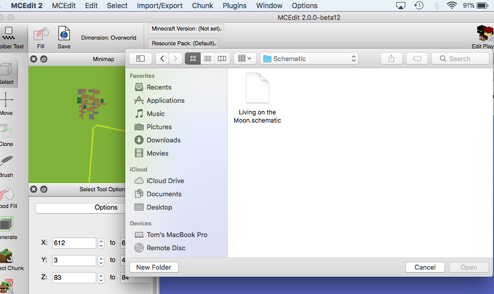Activate the Clone tool
Image resolution: width=494 pixels, height=294 pixels.
(6, 135)
